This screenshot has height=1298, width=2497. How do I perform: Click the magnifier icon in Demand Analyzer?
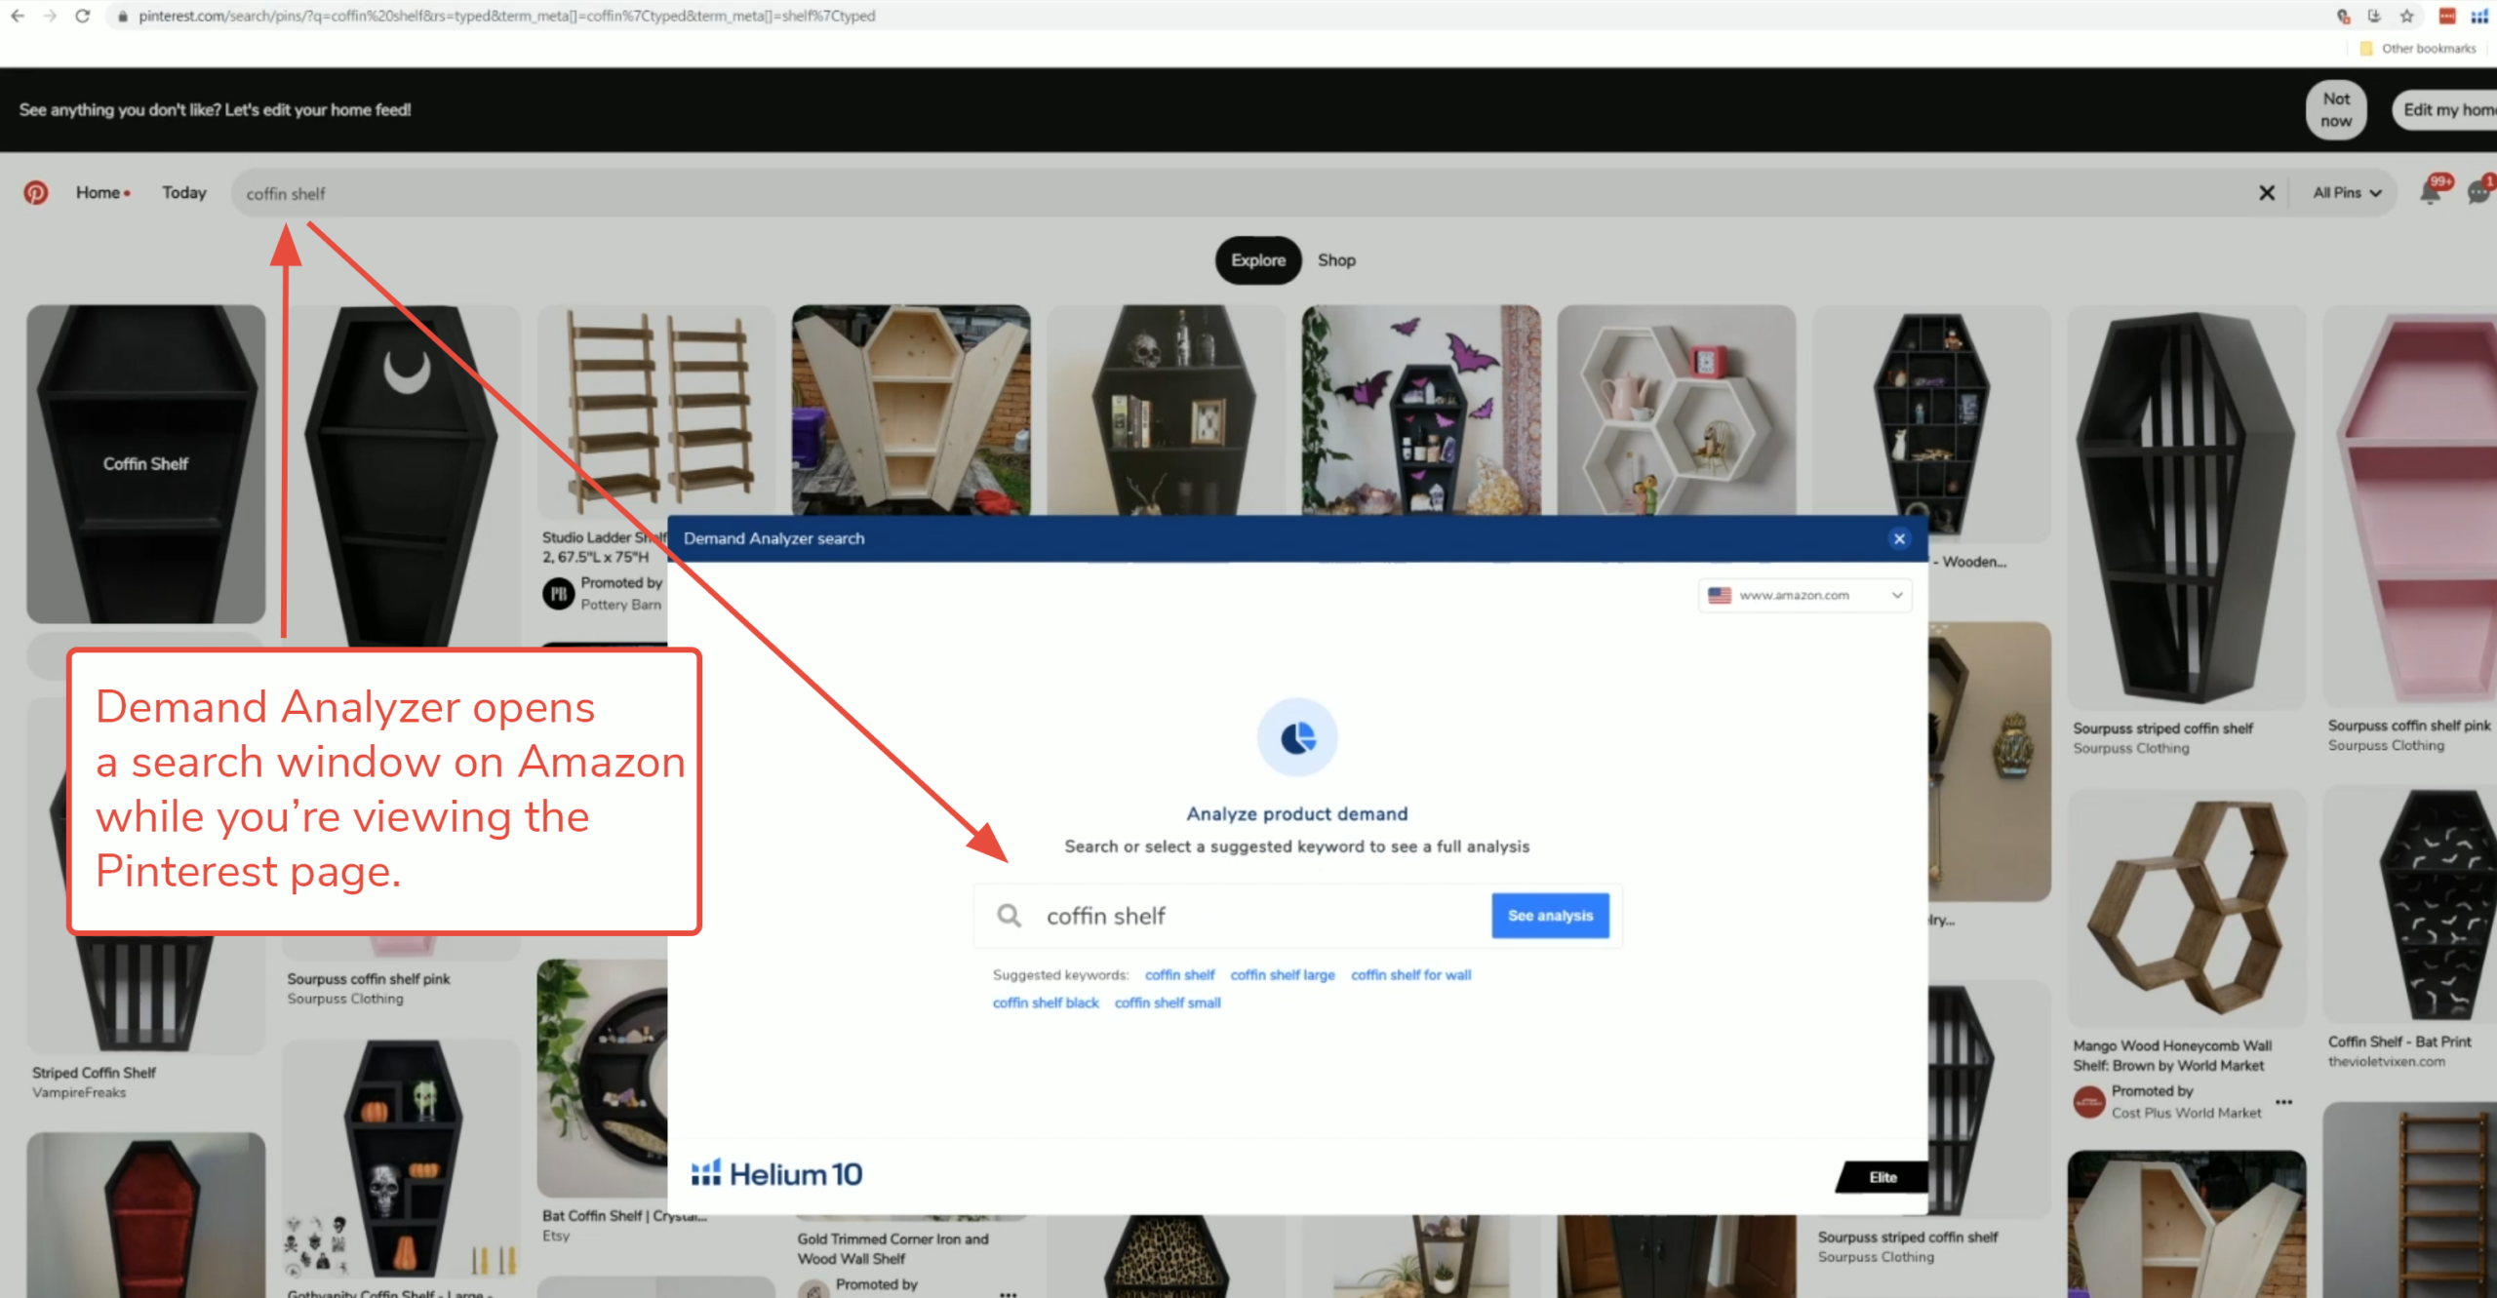[1009, 916]
